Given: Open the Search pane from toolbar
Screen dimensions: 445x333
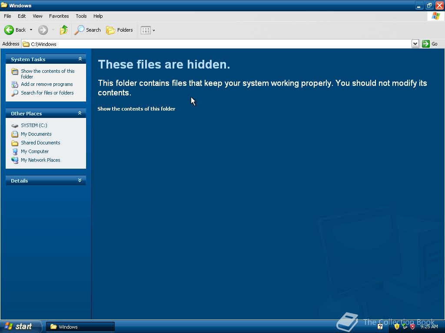Looking at the screenshot, I should [x=87, y=30].
